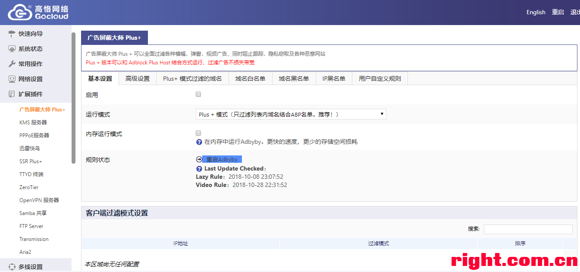Click help icon beside 在内存中运行Adbyby
This screenshot has height=272, width=580.
tap(199, 142)
